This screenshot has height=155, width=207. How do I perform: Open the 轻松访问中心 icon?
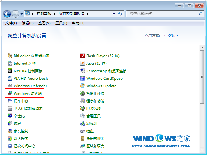pos(10,146)
